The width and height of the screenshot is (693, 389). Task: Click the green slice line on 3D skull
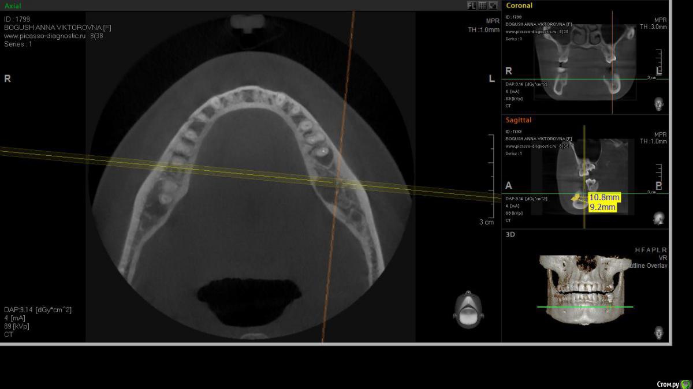584,306
